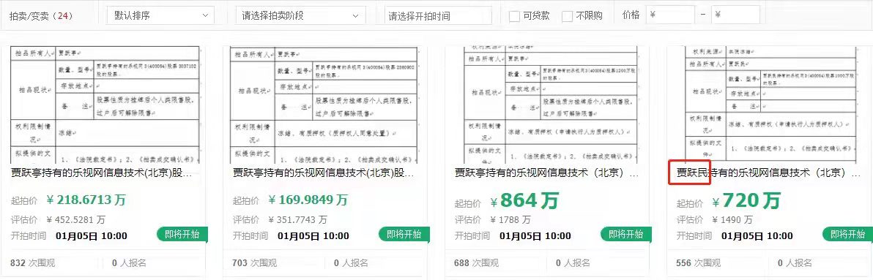Select the 拍卖/变卖 (24) tab
Screen dimensions: 873x280
41,15
